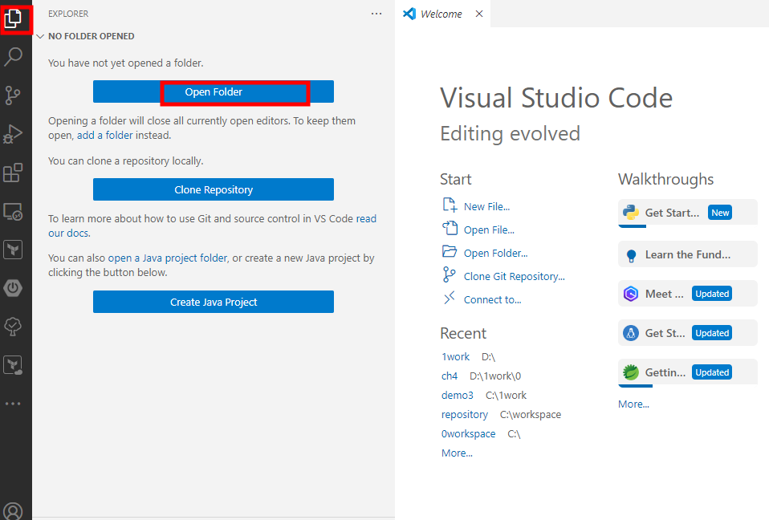Open the Source Control view
The width and height of the screenshot is (769, 520).
tap(14, 95)
